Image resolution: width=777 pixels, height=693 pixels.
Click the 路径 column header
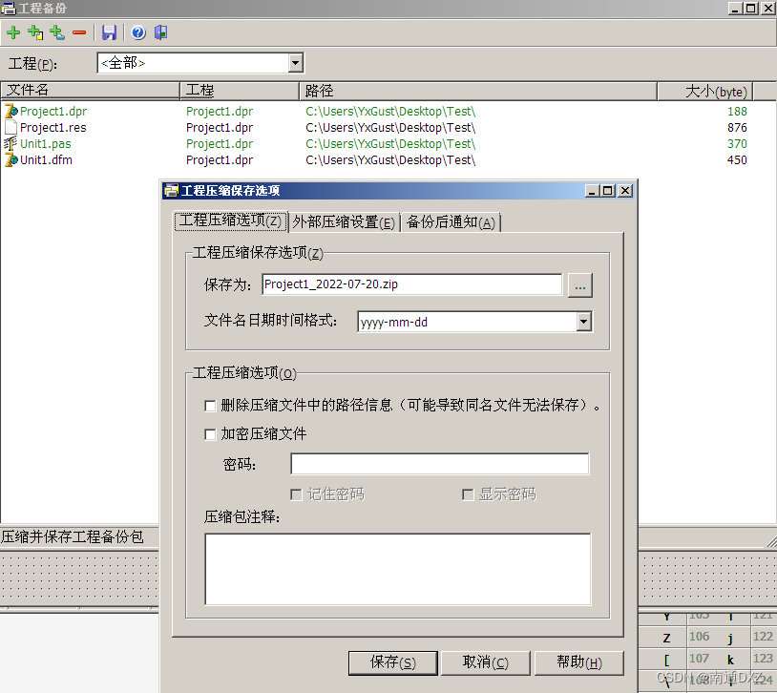[x=478, y=91]
